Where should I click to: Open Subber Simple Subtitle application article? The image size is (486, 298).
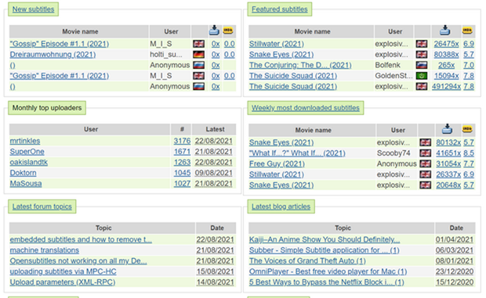325,250
